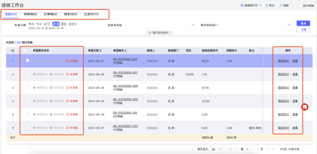Click the print-by-template printer icon
The height and width of the screenshot is (154, 317).
(242, 6)
